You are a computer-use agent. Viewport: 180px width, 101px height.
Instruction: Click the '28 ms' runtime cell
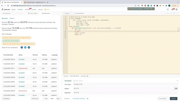tap(35, 73)
